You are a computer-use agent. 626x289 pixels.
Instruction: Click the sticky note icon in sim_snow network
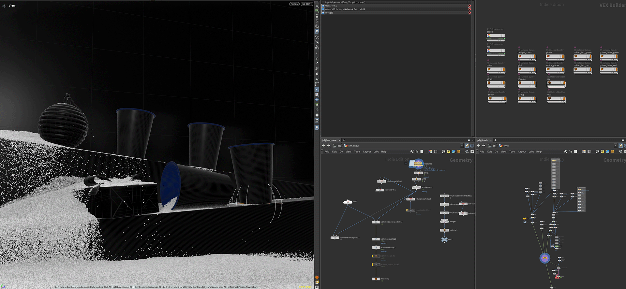[449, 152]
